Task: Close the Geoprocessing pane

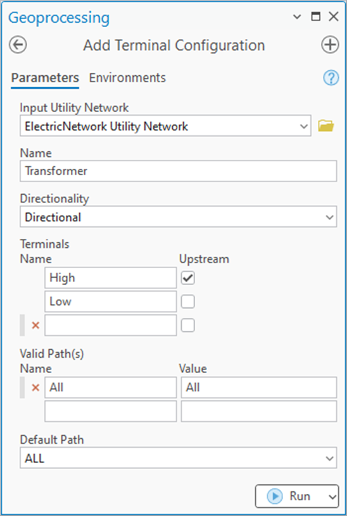Action: [x=334, y=16]
